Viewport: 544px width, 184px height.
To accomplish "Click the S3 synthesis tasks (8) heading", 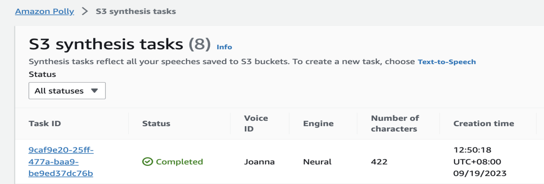I will (120, 44).
